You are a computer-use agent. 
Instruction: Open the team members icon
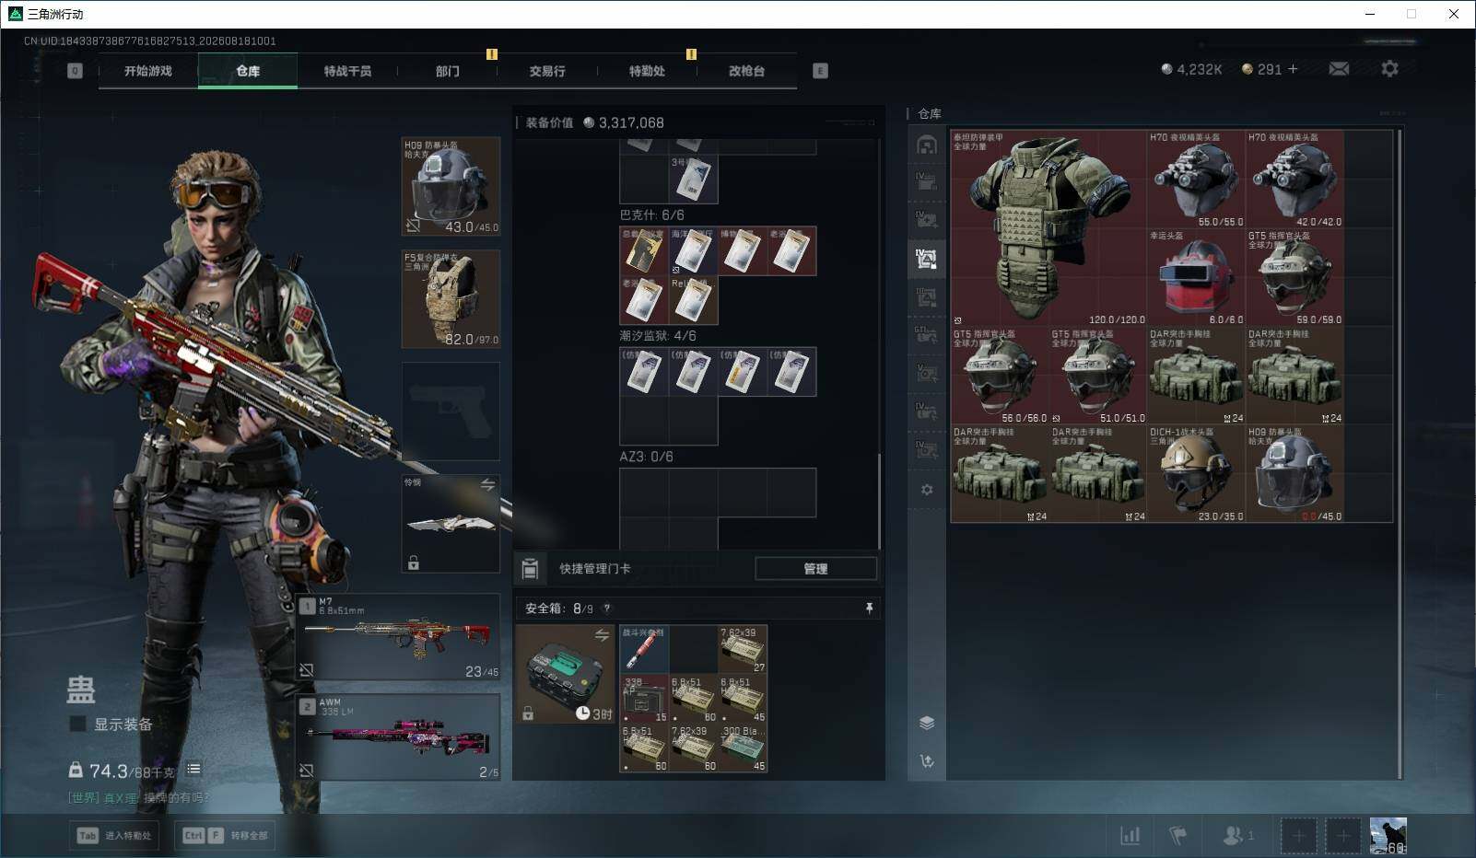pos(1237,836)
